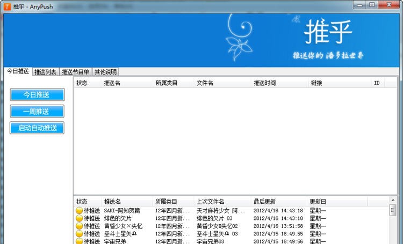
Task: Open the 推送列表 tab
Action: tap(46, 72)
